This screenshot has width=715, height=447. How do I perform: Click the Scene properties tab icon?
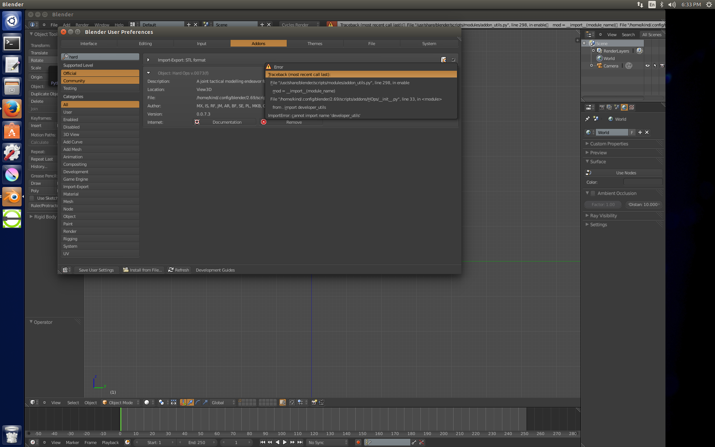(617, 107)
